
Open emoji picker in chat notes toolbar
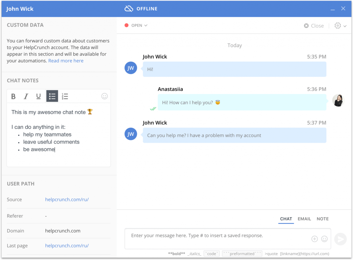pyautogui.click(x=104, y=96)
